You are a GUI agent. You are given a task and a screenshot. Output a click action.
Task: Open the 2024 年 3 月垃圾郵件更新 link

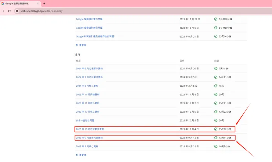(x=89, y=77)
